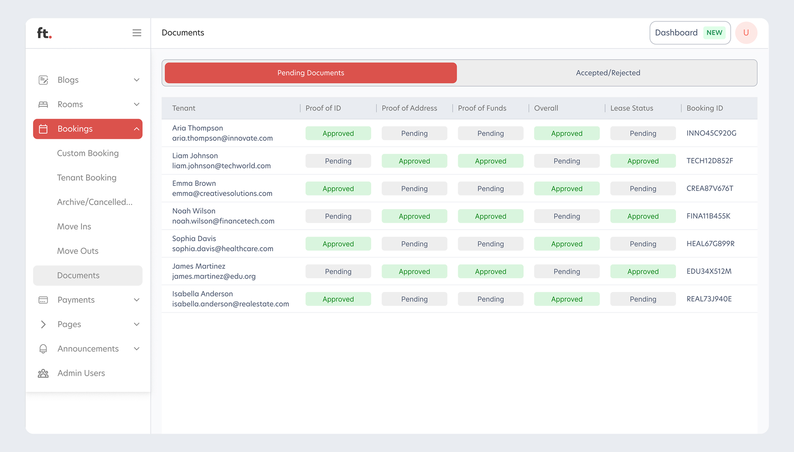Image resolution: width=794 pixels, height=452 pixels.
Task: Click the Announcements bell icon
Action: point(43,349)
